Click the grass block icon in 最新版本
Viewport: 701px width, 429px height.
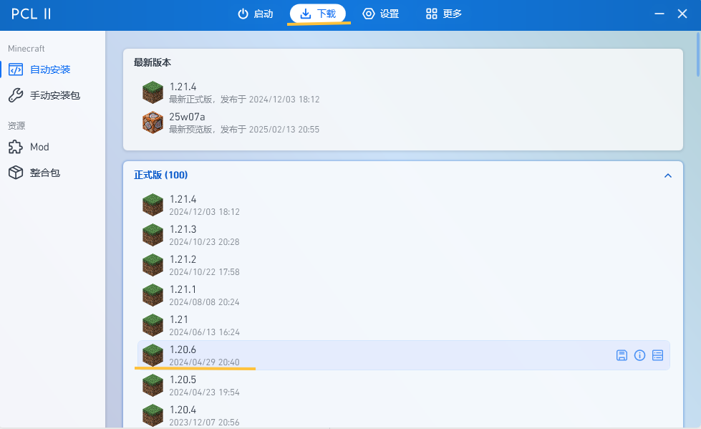(153, 92)
